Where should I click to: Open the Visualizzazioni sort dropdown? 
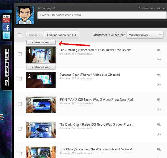tap(145, 35)
